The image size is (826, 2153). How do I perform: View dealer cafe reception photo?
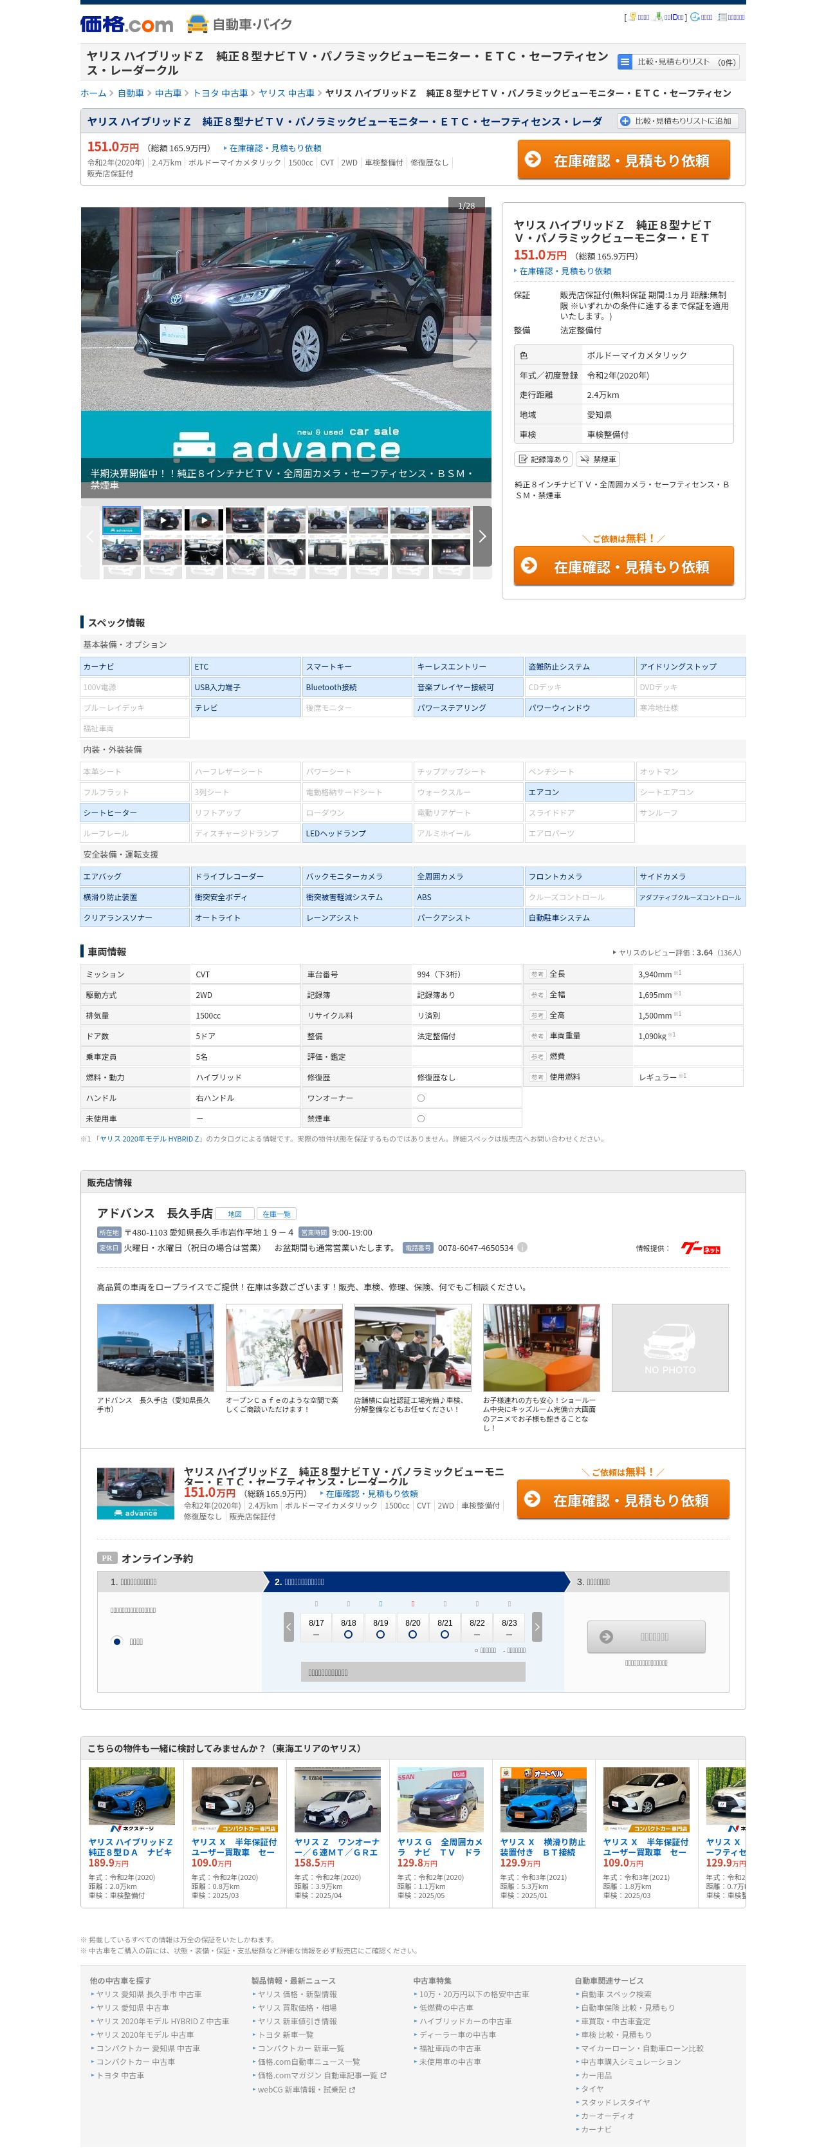point(284,1348)
